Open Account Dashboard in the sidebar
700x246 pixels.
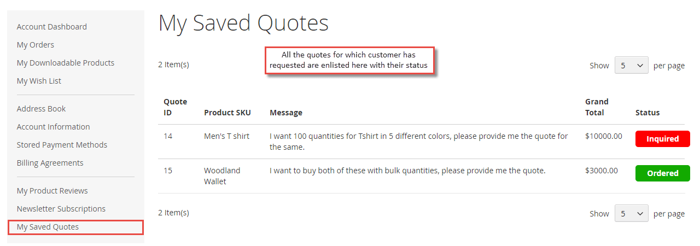[52, 27]
